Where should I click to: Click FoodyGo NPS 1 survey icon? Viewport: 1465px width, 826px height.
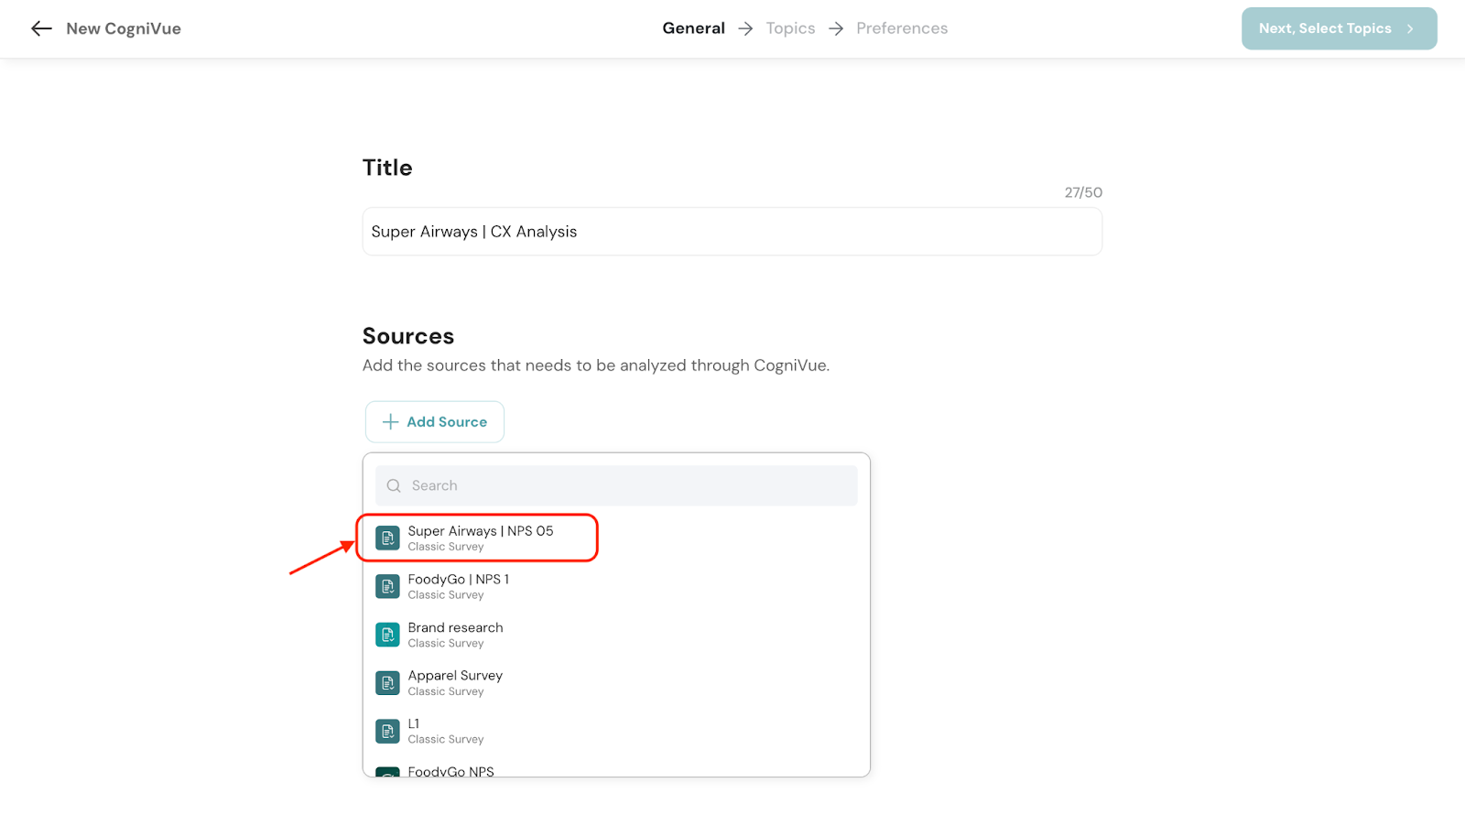[x=387, y=586]
